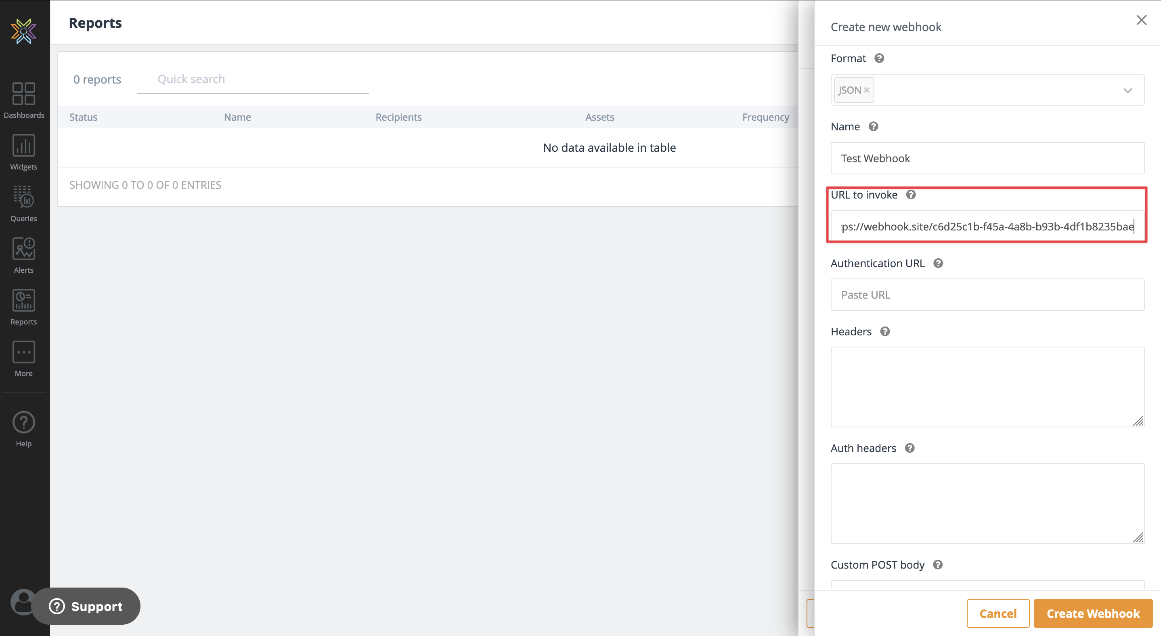This screenshot has height=636, width=1161.
Task: Expand the Format dropdown chevron
Action: (x=1127, y=90)
